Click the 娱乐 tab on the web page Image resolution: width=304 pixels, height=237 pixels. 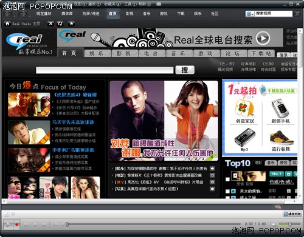pos(98,53)
